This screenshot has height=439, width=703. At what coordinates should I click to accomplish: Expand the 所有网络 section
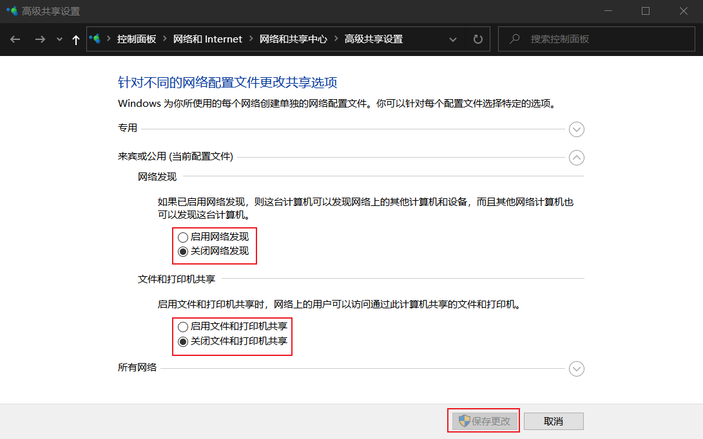577,369
